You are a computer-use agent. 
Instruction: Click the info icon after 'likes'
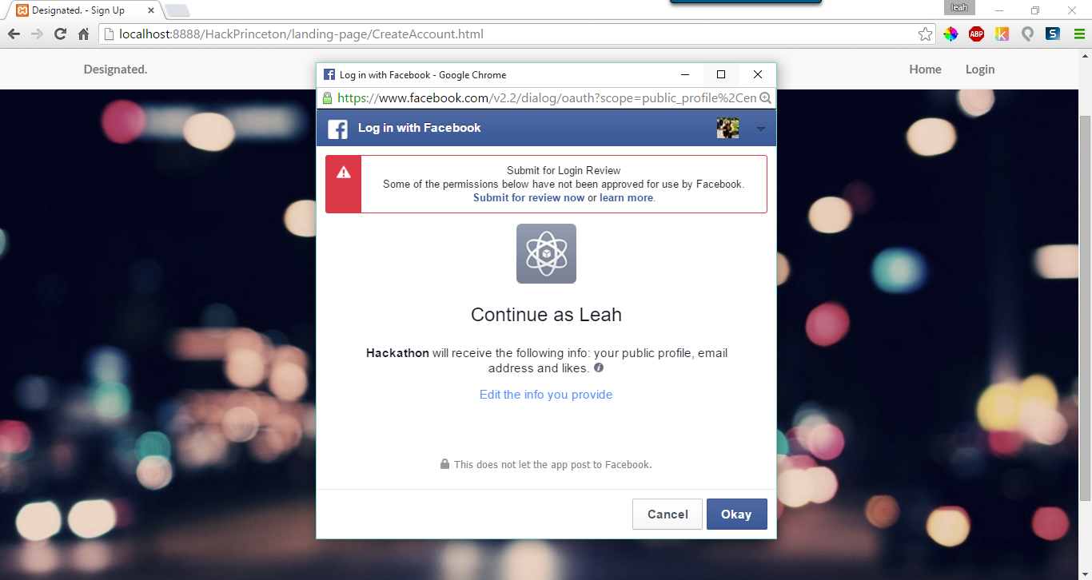pyautogui.click(x=599, y=368)
